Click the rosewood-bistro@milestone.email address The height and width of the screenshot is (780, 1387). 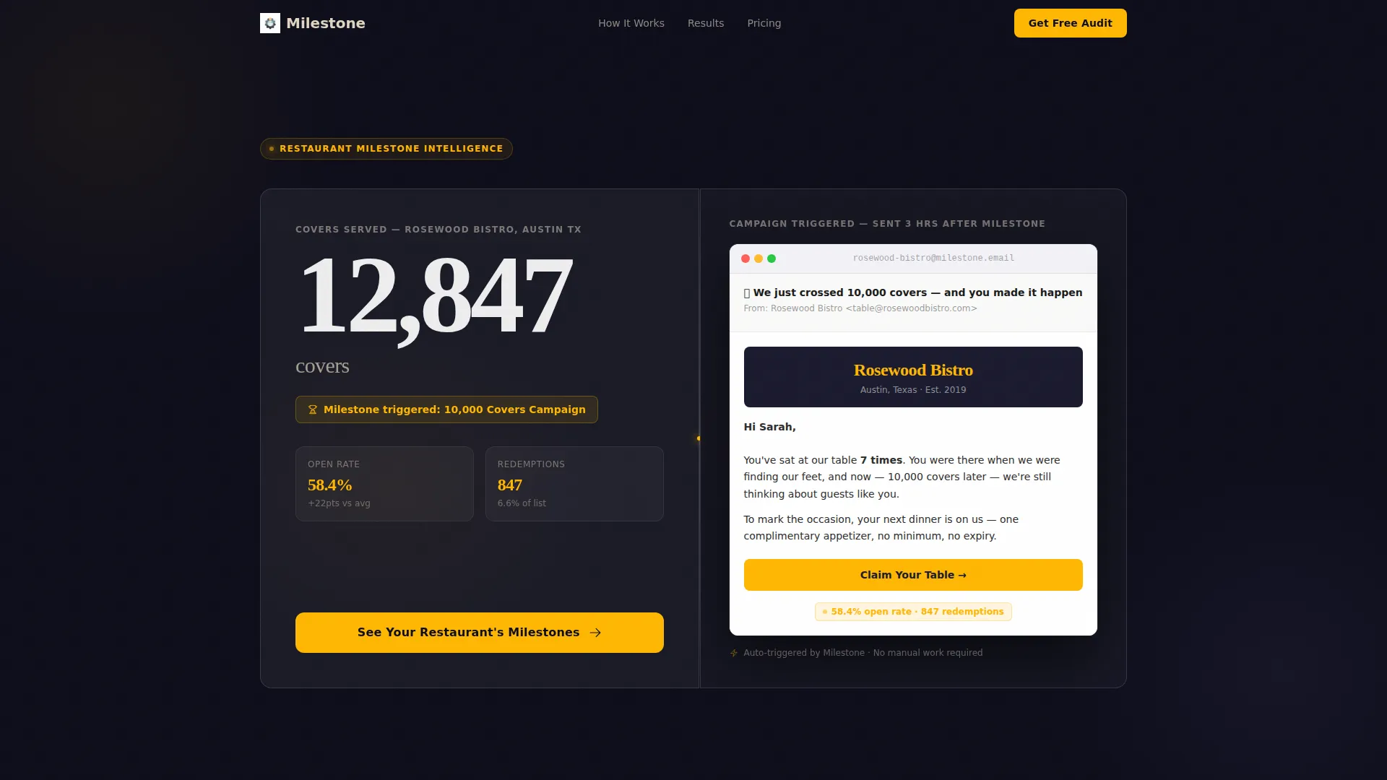tap(933, 258)
